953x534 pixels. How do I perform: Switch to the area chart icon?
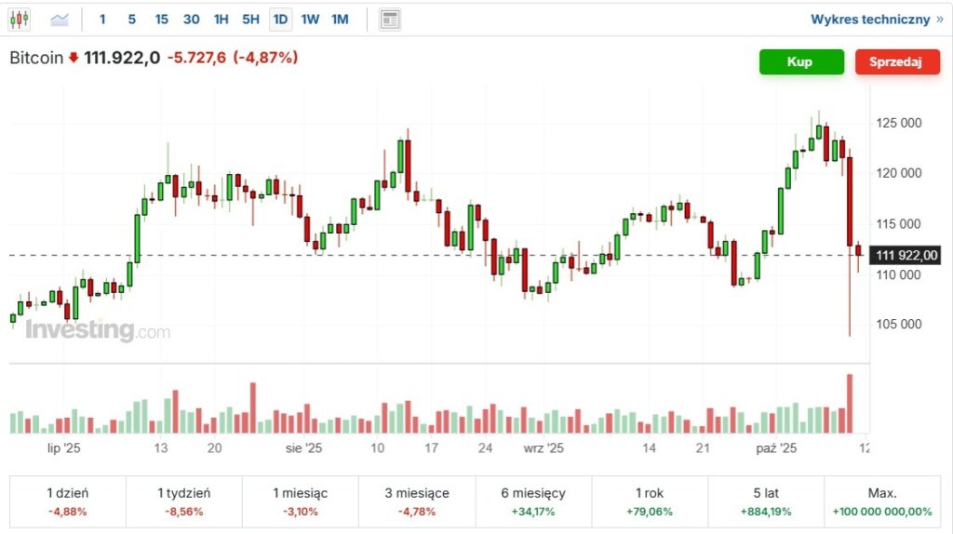[x=60, y=19]
